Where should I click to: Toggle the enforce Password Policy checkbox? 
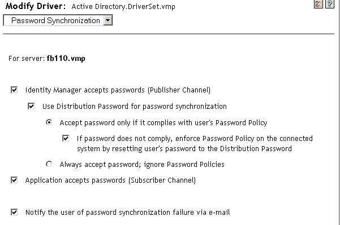tap(66, 138)
